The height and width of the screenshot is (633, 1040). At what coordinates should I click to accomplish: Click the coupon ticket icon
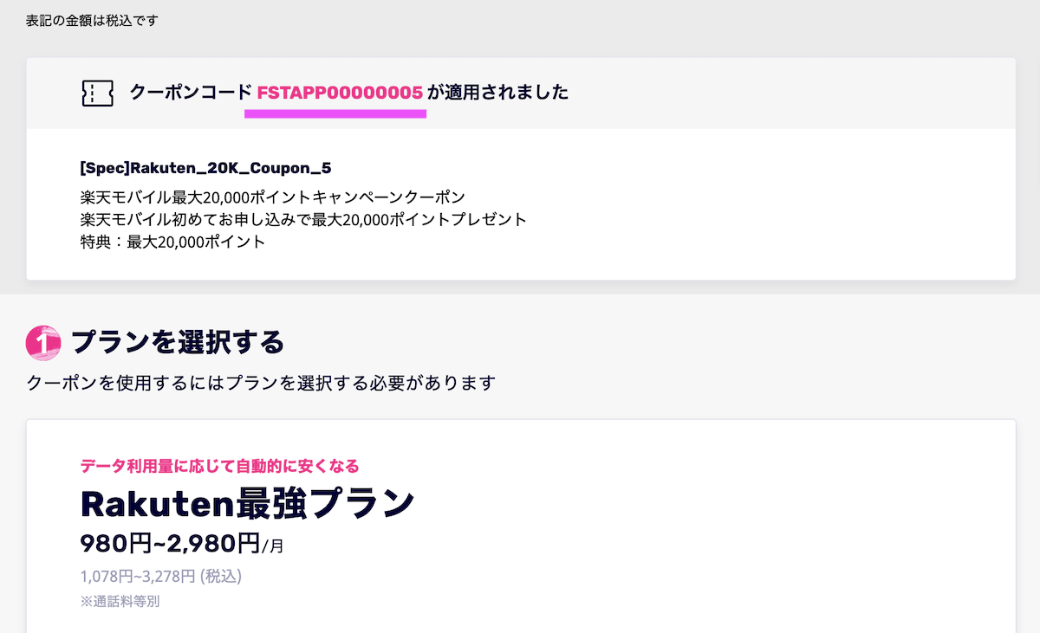[x=97, y=93]
